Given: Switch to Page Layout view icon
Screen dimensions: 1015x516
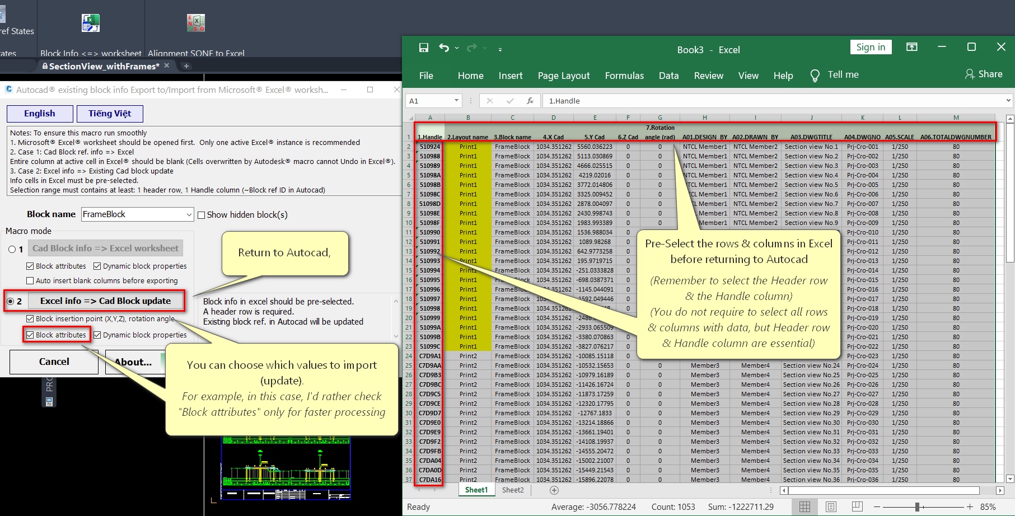Looking at the screenshot, I should (x=831, y=506).
